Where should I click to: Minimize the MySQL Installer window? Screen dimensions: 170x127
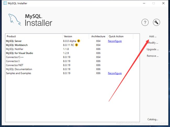[x=144, y=3]
